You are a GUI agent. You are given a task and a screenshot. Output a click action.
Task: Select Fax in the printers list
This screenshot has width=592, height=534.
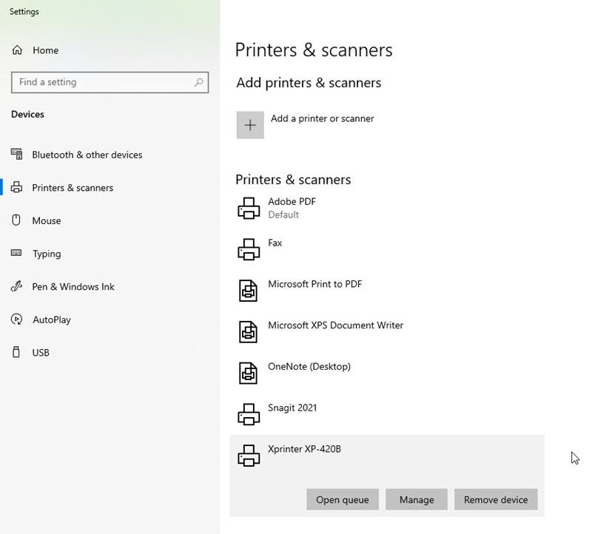point(275,243)
